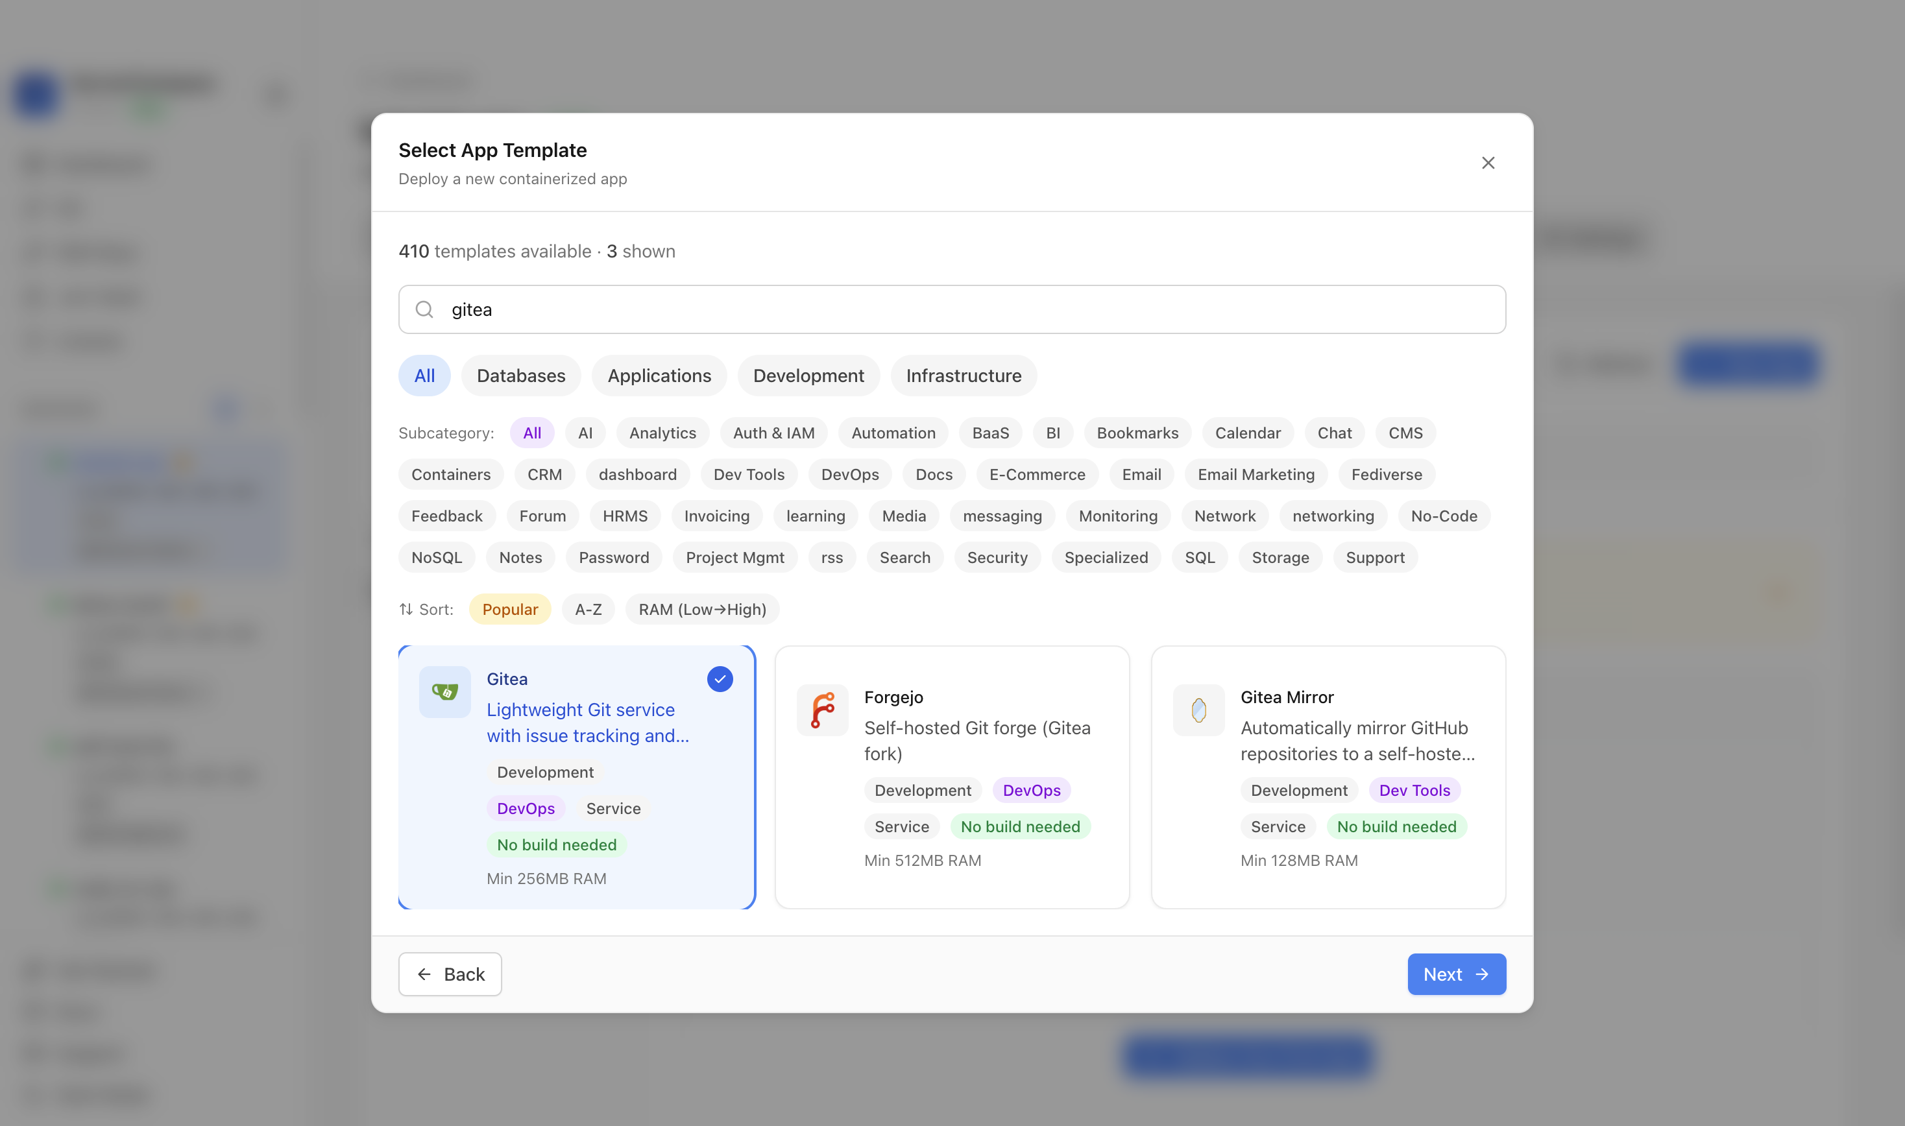Filter by Notes subcategory
The image size is (1905, 1126).
pos(520,558)
